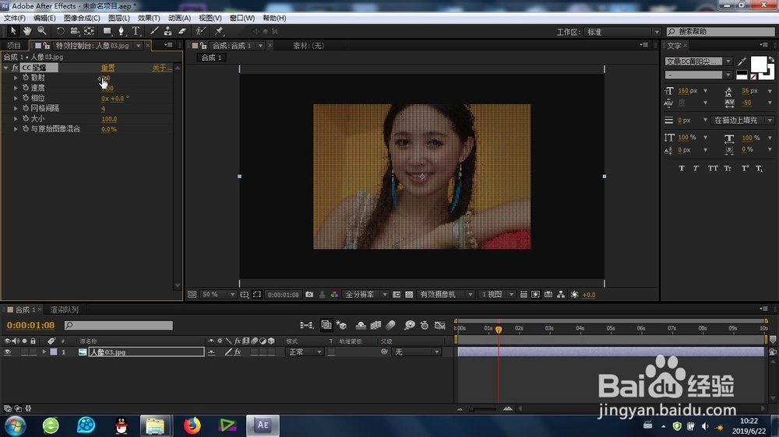The width and height of the screenshot is (779, 437).
Task: Select the Brush tool
Action: [154, 31]
